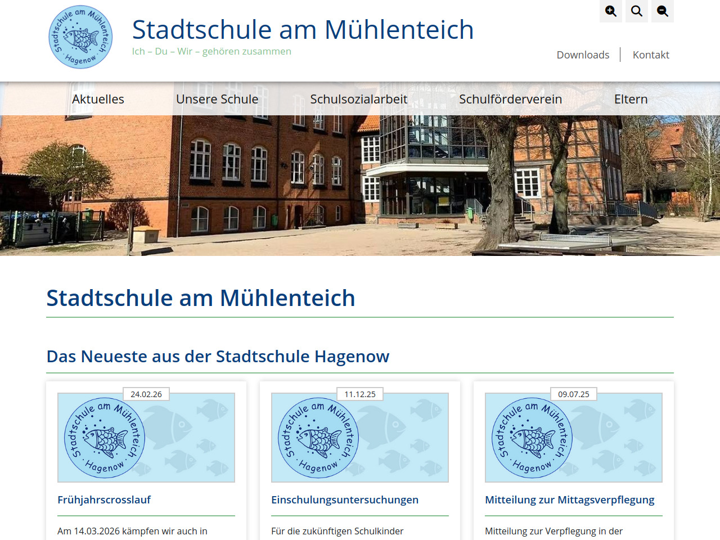Click the Einschulungsuntersuchungen headline

pos(345,499)
